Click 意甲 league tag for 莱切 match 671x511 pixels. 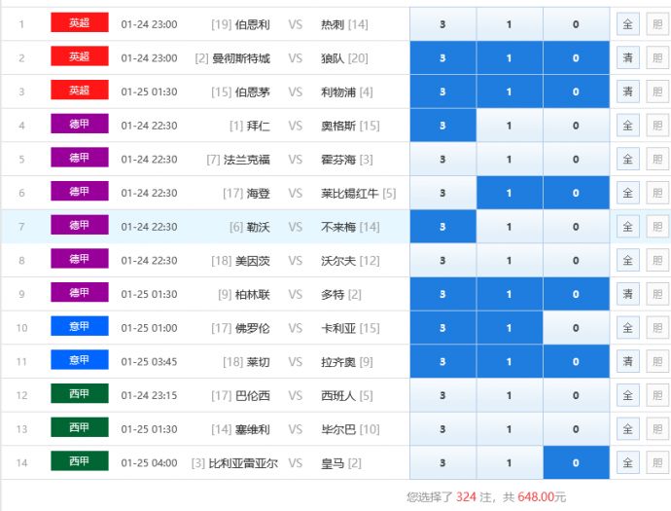pyautogui.click(x=79, y=361)
